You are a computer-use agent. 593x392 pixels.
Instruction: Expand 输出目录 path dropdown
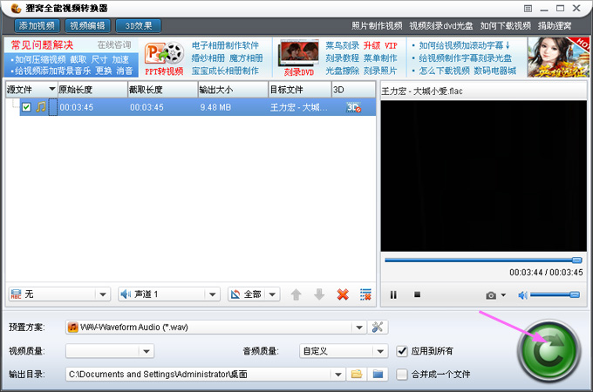pyautogui.click(x=338, y=375)
